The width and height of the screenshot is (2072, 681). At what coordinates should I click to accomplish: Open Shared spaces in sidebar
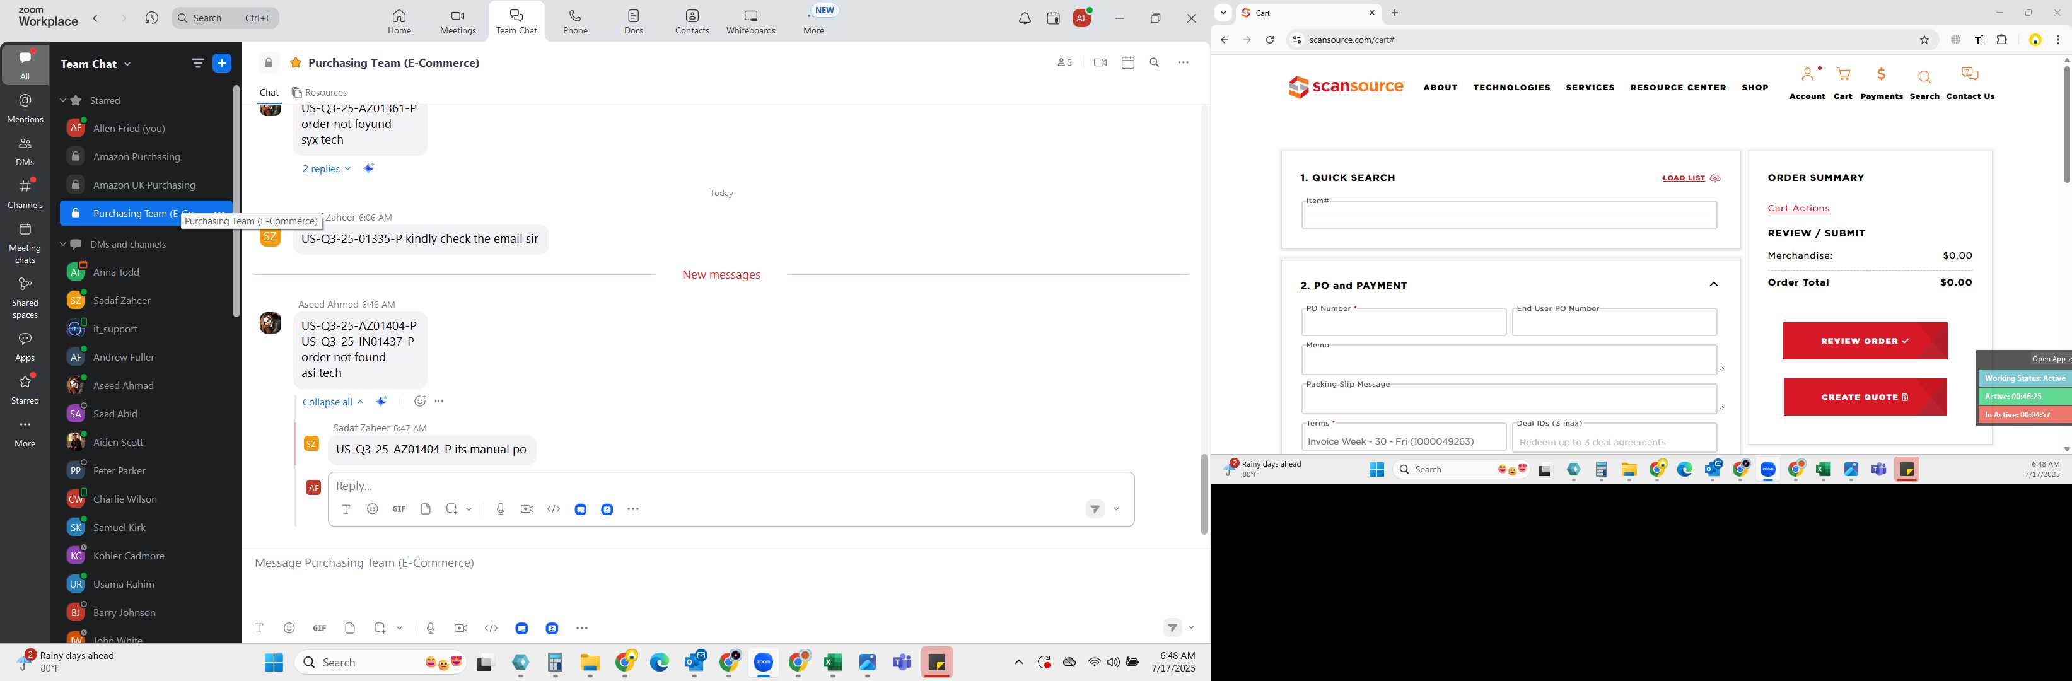(x=25, y=298)
